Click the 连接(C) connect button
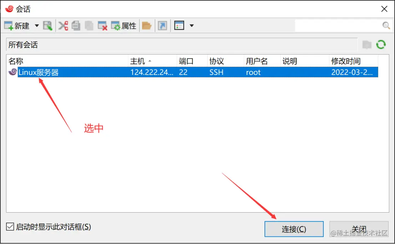The width and height of the screenshot is (395, 244). (294, 229)
